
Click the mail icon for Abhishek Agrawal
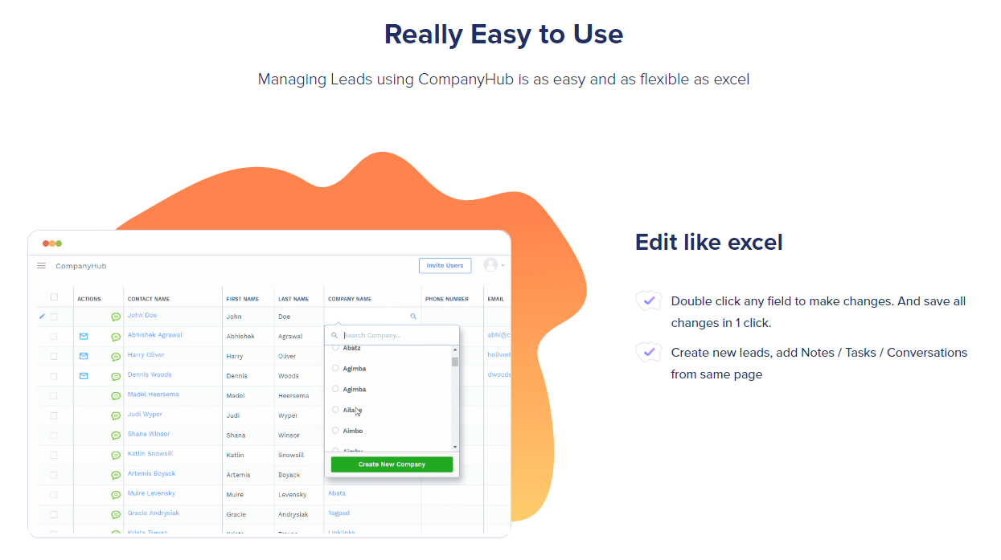tap(84, 337)
